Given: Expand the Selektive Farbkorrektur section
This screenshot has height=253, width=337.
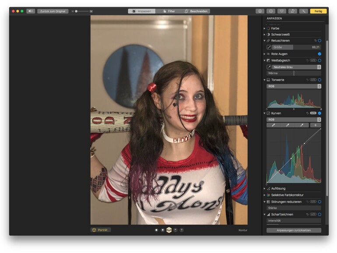Looking at the screenshot, I should [264, 195].
